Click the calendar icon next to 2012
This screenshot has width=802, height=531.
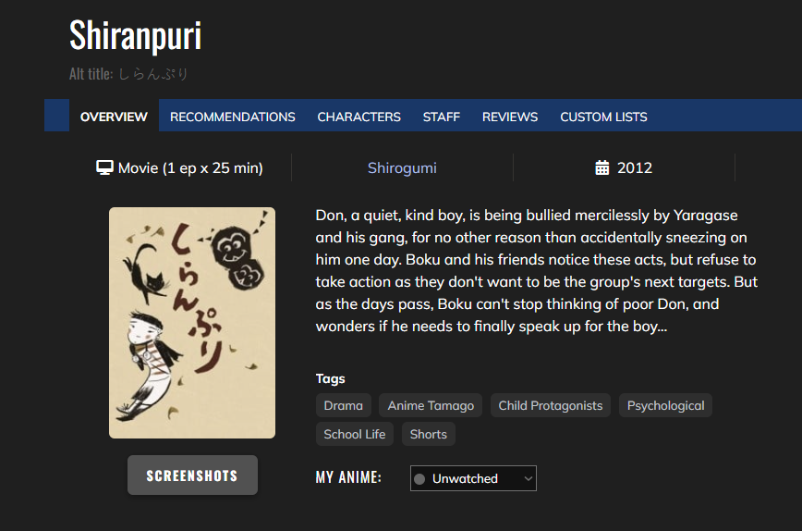point(602,167)
